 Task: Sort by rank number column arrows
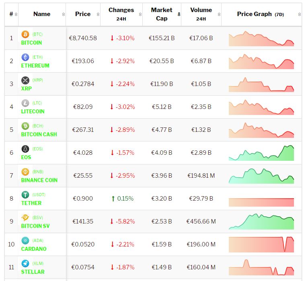(16, 14)
